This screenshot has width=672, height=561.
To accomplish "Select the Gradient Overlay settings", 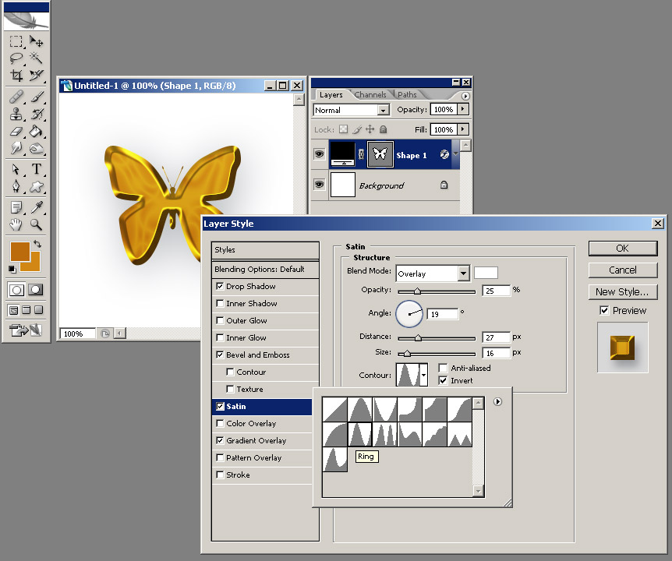I will pyautogui.click(x=256, y=440).
